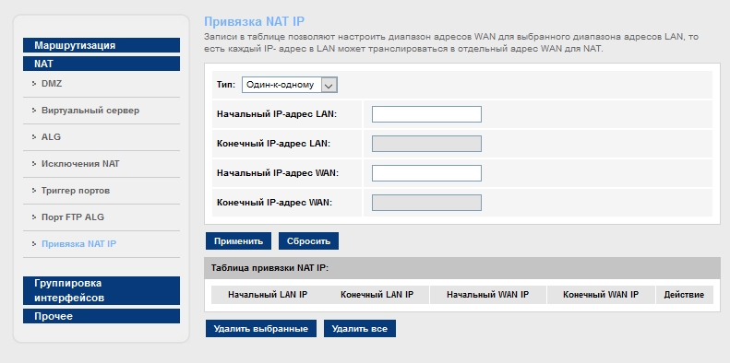Image resolution: width=730 pixels, height=363 pixels.
Task: Click the Конечный LAN IP column header
Action: tap(377, 295)
